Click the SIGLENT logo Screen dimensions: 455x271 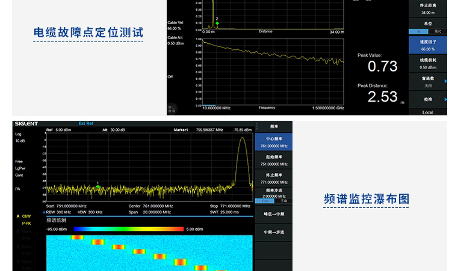(x=26, y=124)
